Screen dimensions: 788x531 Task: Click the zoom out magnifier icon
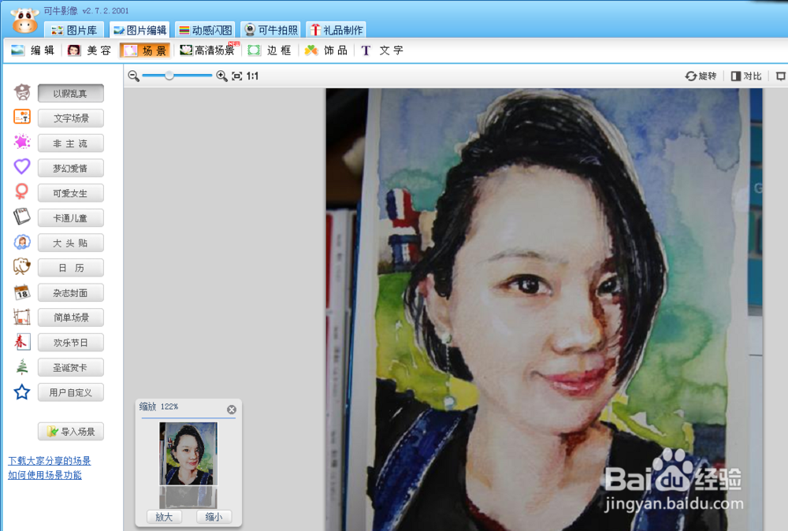pos(133,76)
